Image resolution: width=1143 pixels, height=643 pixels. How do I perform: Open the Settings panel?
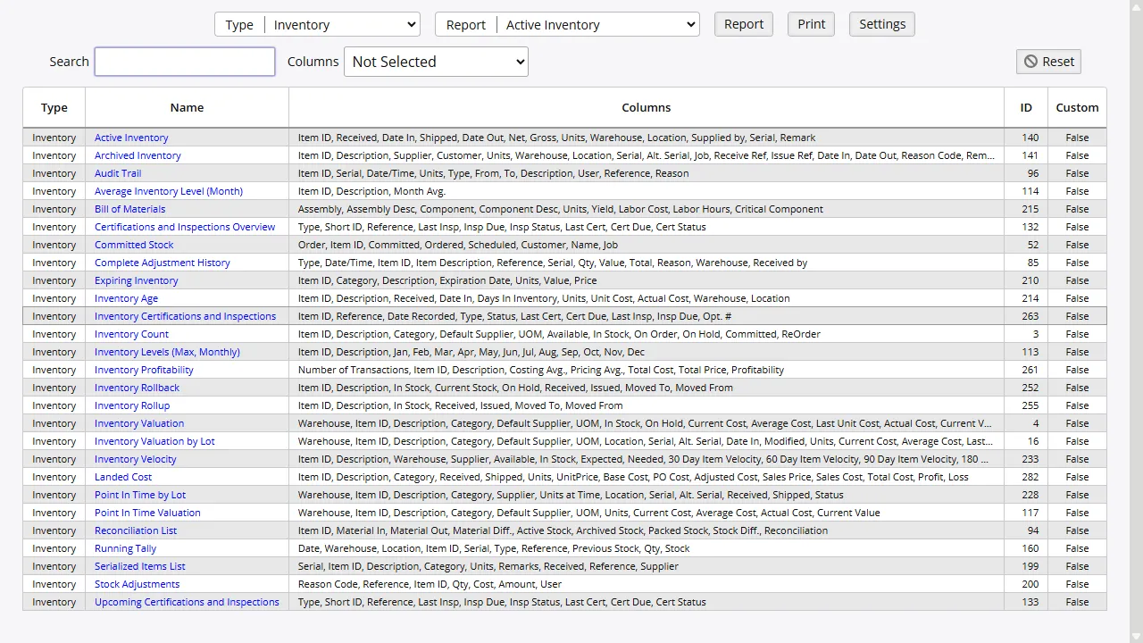pos(881,24)
